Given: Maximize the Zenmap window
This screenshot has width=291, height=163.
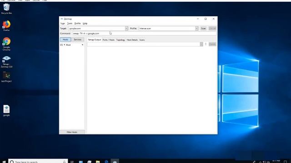Looking at the screenshot, I should [206, 19].
